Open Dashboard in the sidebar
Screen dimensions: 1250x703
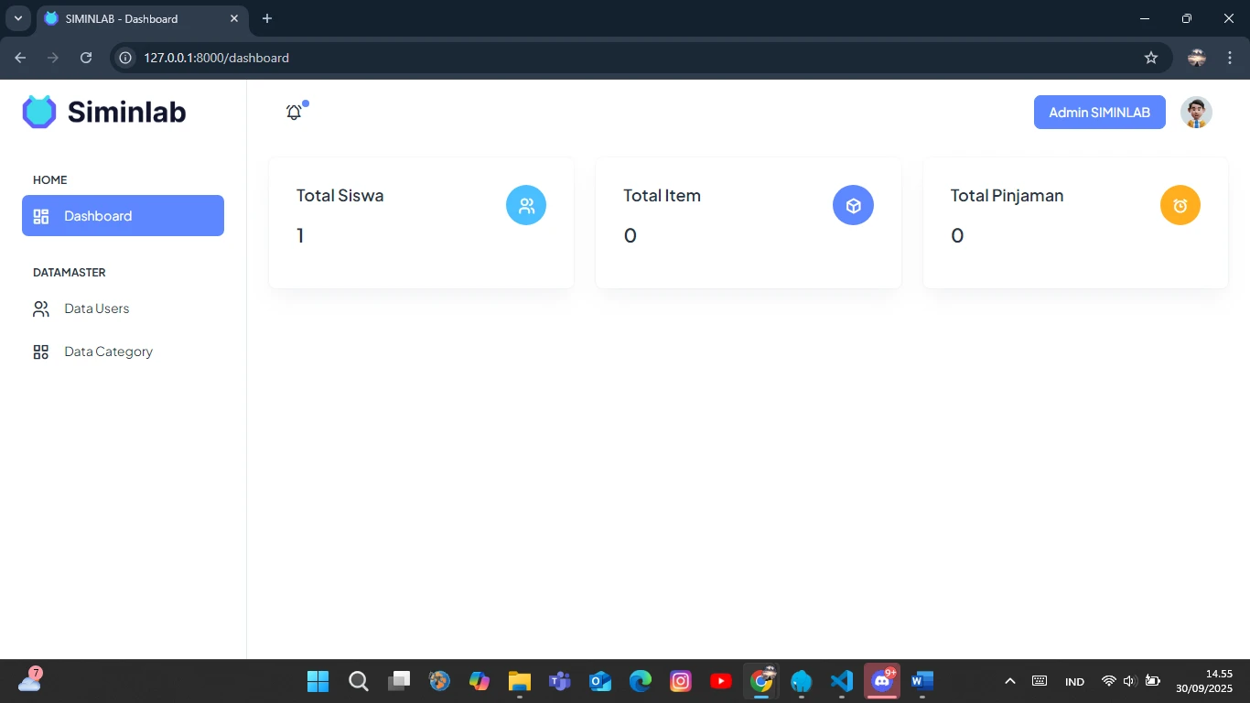pyautogui.click(x=123, y=216)
